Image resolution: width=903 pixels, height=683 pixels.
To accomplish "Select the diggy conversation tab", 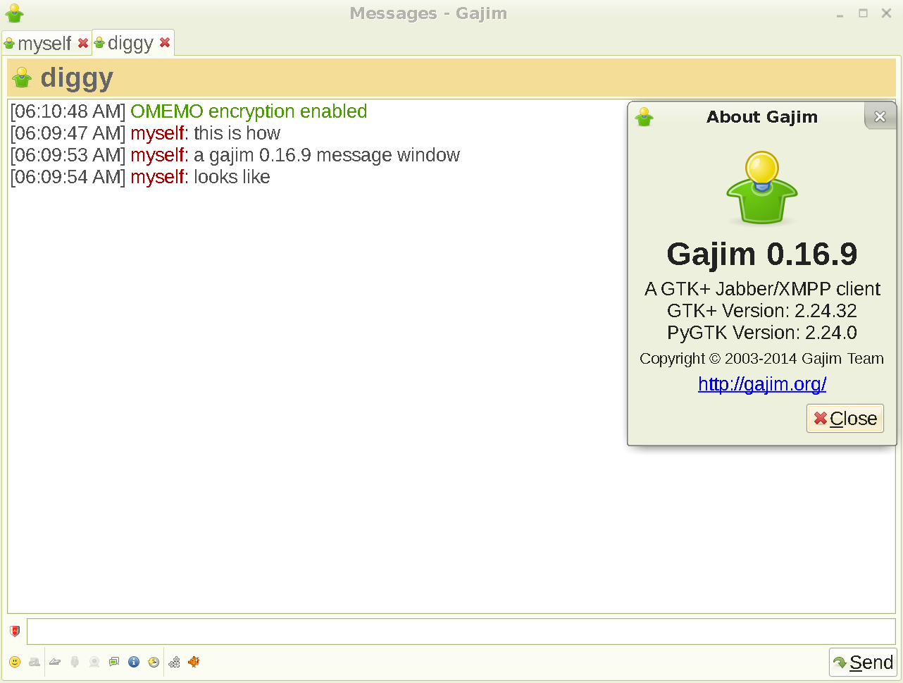I will point(129,43).
